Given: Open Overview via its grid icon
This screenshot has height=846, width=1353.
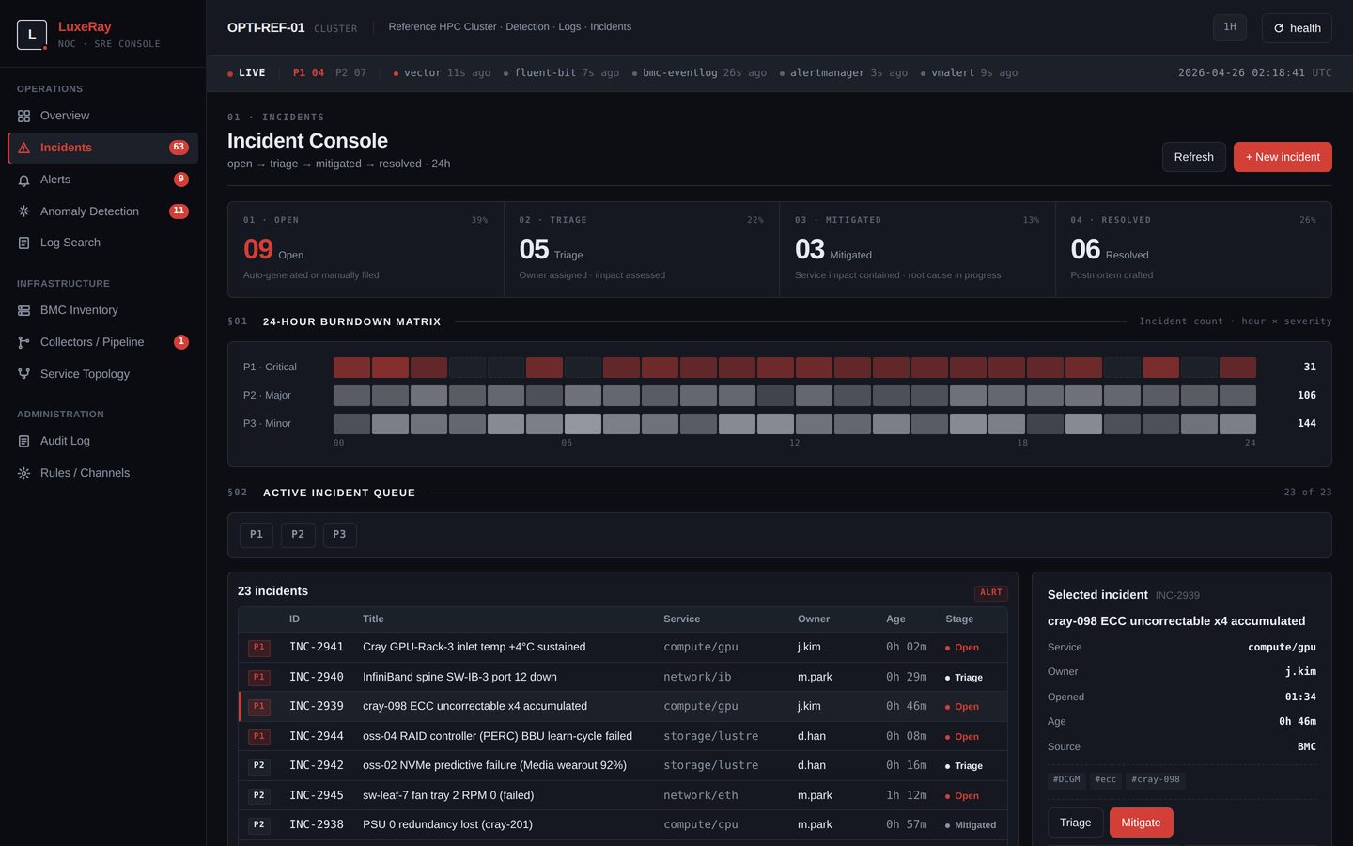Looking at the screenshot, I should pyautogui.click(x=23, y=117).
